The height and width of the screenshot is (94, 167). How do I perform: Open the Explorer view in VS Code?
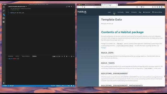(x=4, y=7)
